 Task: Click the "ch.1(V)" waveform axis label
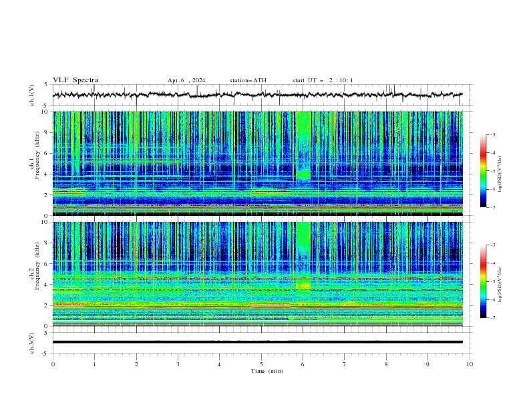[x=32, y=95]
